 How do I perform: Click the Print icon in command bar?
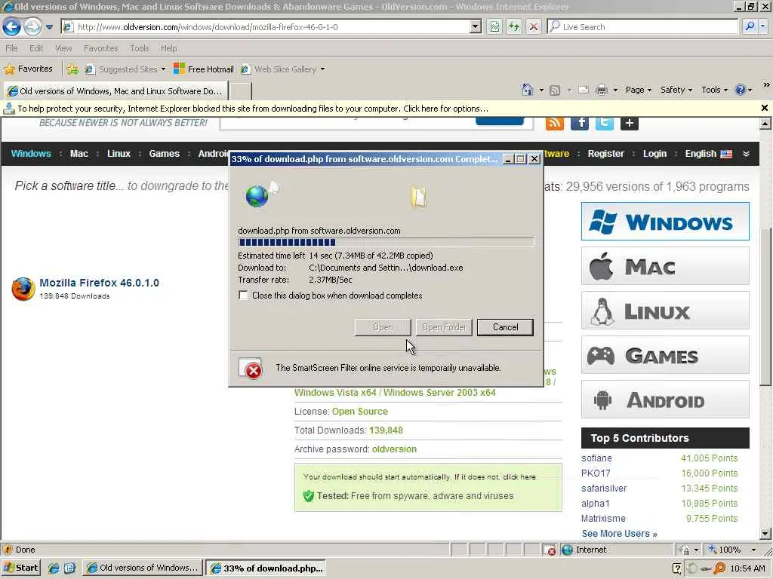(602, 90)
